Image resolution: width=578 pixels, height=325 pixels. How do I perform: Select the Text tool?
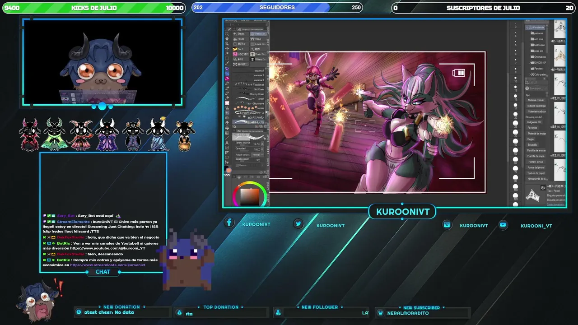point(227,143)
